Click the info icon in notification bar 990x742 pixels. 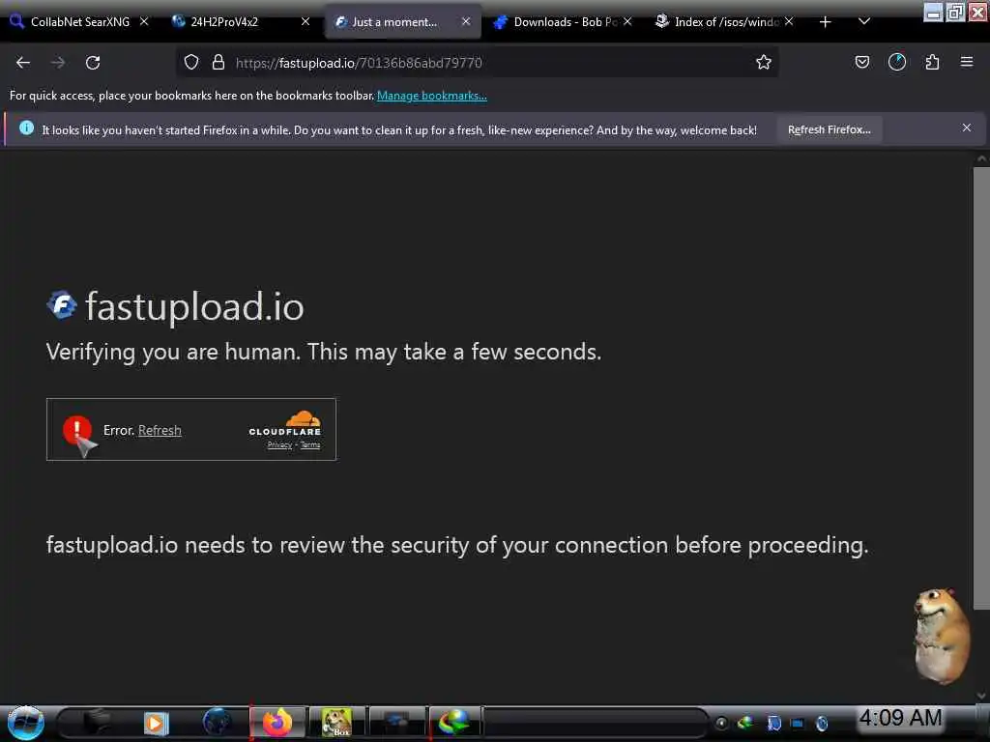(26, 128)
